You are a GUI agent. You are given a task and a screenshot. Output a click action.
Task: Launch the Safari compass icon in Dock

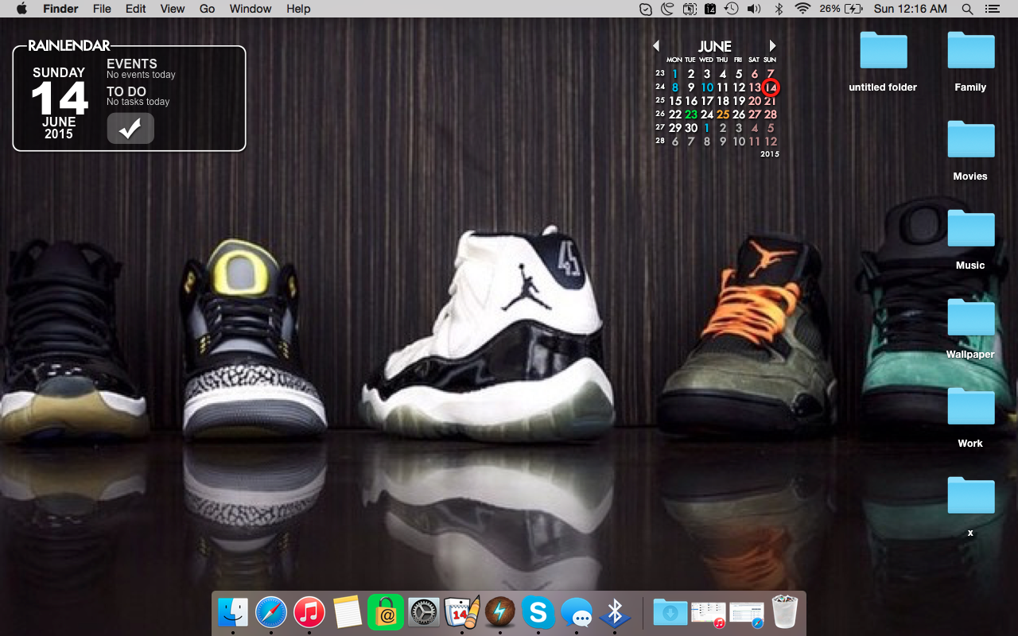click(x=271, y=612)
